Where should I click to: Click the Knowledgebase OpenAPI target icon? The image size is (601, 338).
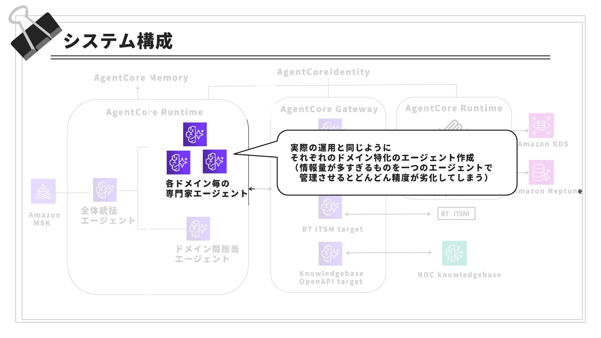click(x=330, y=253)
